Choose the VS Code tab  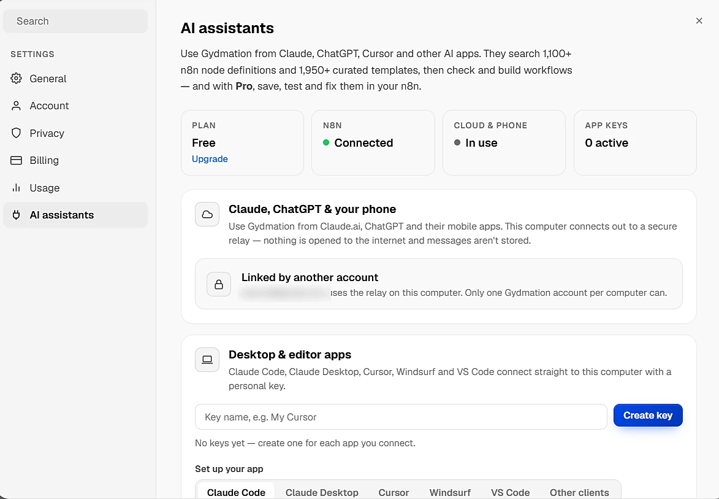point(511,492)
